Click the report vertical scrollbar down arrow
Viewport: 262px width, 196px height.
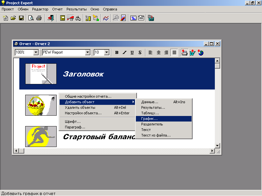(217, 145)
